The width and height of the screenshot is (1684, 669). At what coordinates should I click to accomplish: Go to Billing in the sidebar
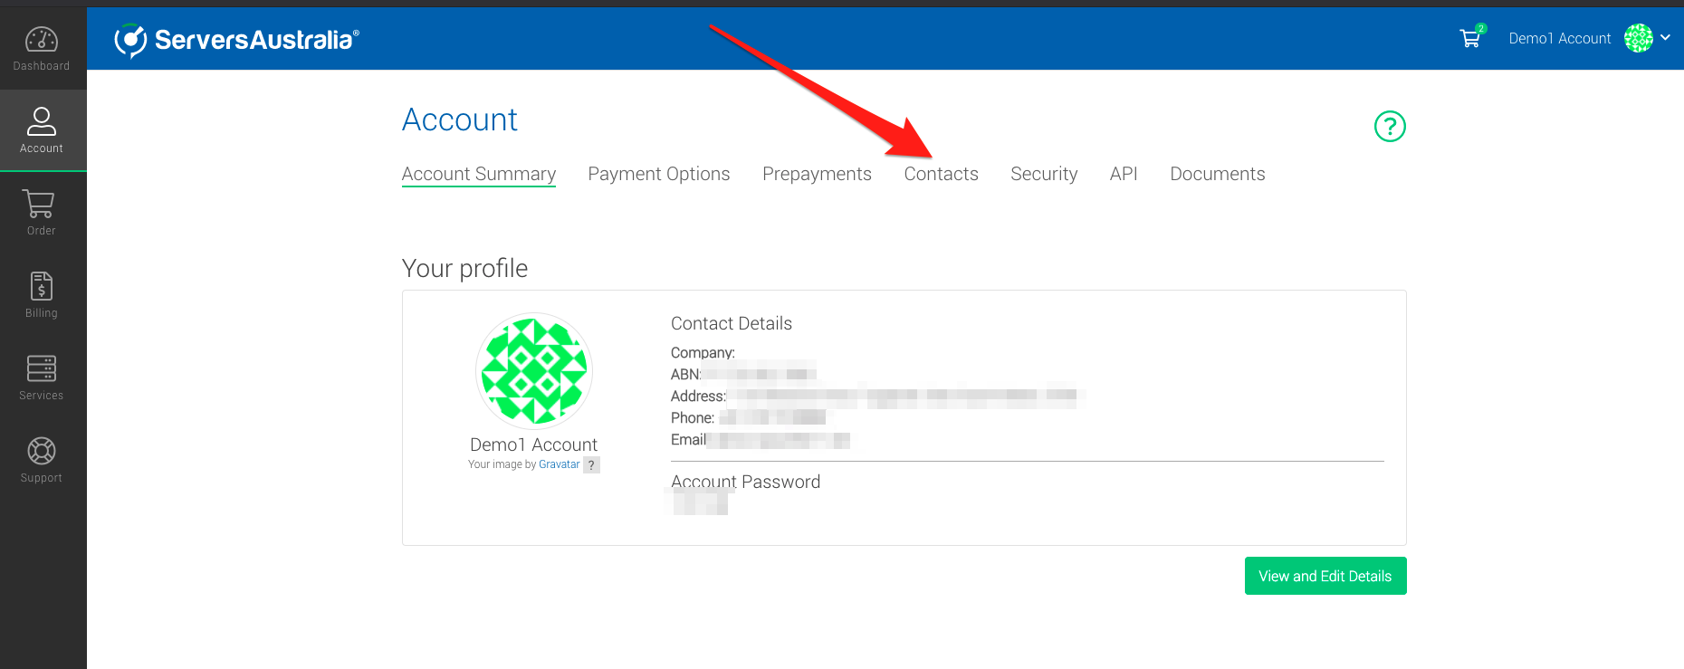(42, 287)
